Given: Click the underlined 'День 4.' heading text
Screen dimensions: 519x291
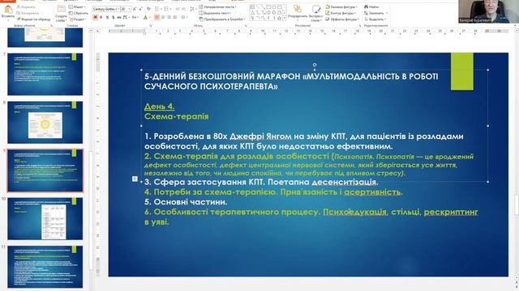Looking at the screenshot, I should [159, 106].
